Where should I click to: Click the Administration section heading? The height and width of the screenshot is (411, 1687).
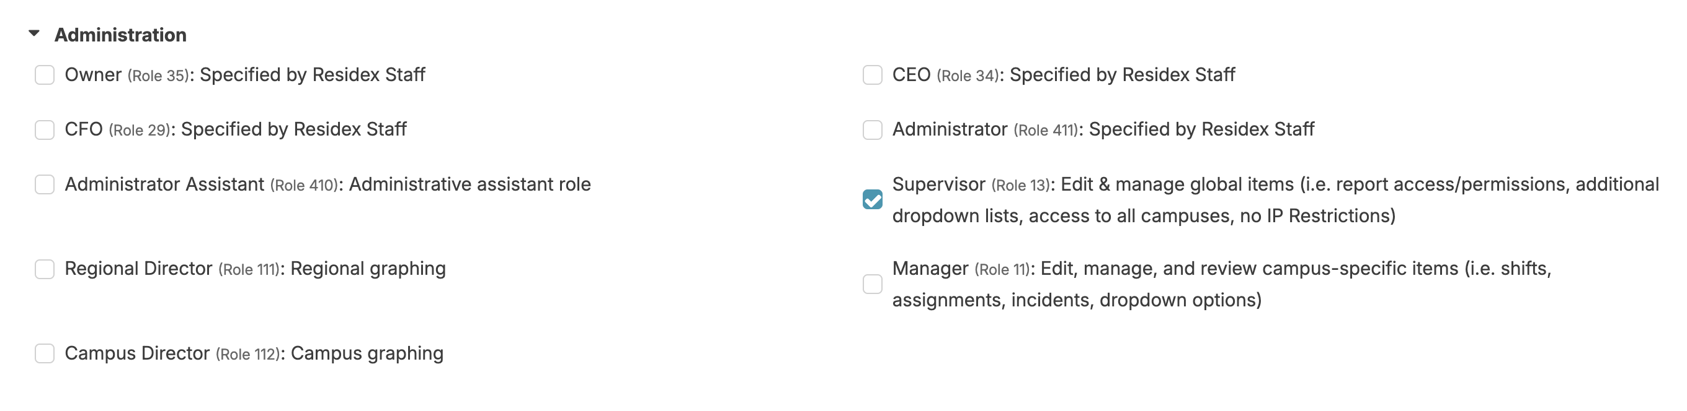tap(120, 35)
